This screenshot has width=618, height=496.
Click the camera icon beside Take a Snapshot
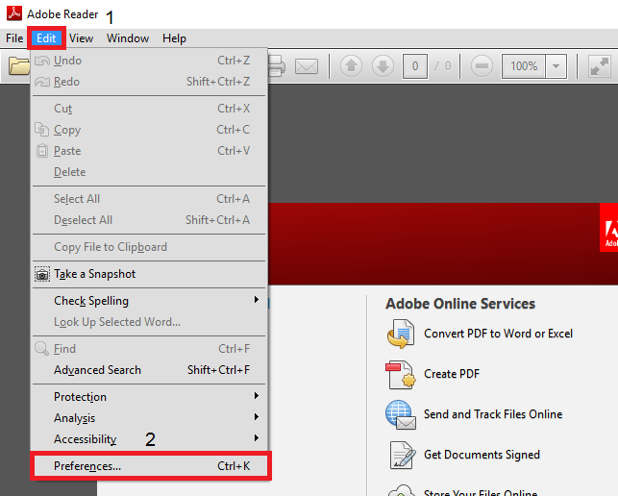point(42,274)
